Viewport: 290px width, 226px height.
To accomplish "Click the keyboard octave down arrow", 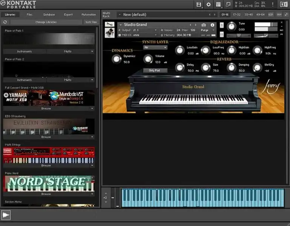I will [106, 202].
